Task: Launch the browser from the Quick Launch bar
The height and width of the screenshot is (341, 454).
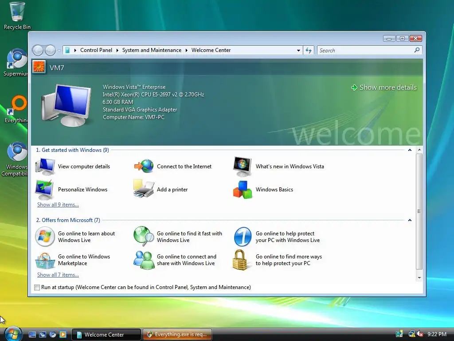Action: pos(53,334)
